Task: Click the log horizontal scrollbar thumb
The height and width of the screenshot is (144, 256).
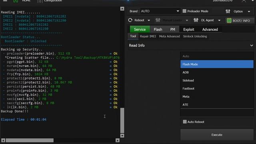Action: point(30,140)
